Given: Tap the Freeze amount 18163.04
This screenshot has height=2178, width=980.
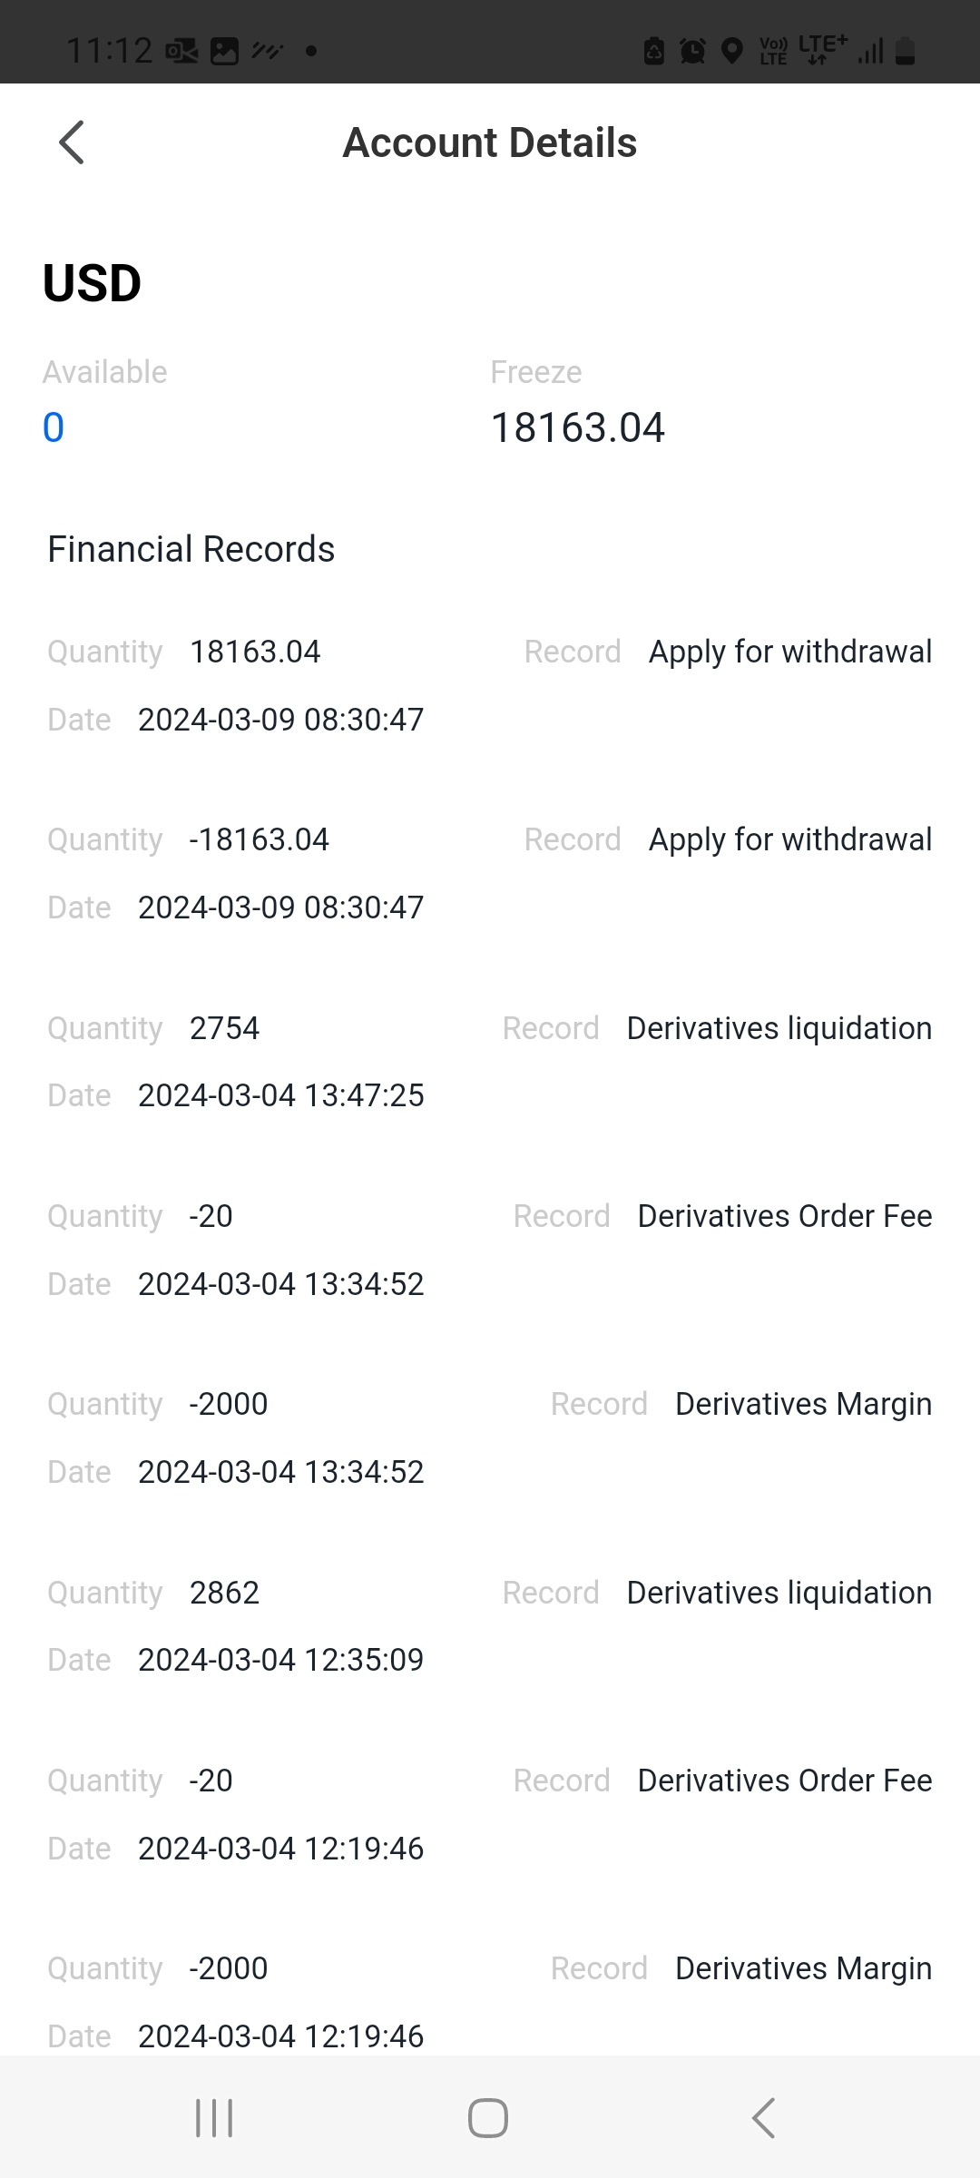Looking at the screenshot, I should tap(577, 427).
